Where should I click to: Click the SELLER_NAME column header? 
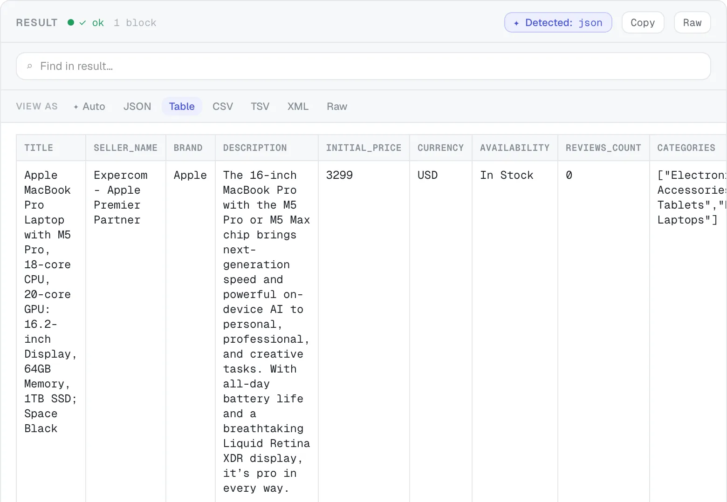126,148
